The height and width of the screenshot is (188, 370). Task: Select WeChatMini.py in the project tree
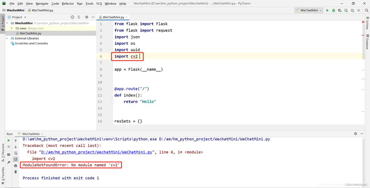tap(31, 33)
